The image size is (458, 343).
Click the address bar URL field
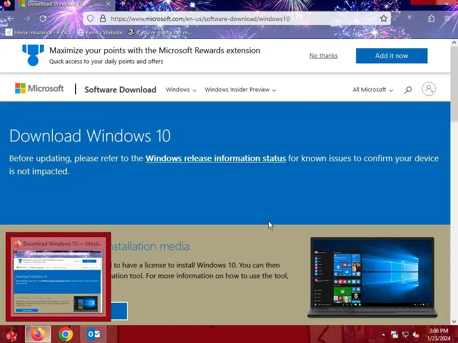pos(237,19)
